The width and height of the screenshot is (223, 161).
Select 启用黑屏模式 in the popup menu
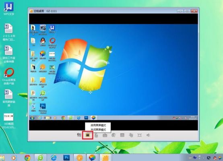(x=98, y=125)
